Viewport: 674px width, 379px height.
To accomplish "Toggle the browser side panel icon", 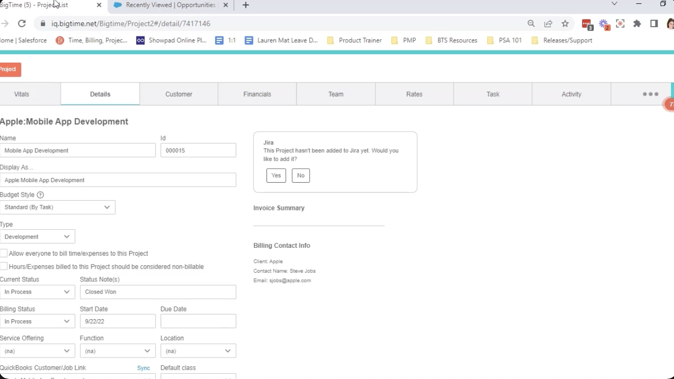I will (654, 23).
